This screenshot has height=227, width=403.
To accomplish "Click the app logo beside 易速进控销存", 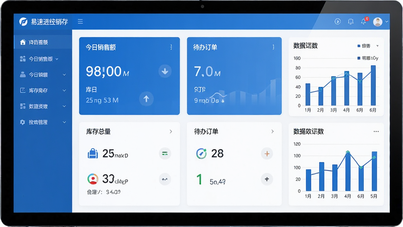I will (23, 22).
